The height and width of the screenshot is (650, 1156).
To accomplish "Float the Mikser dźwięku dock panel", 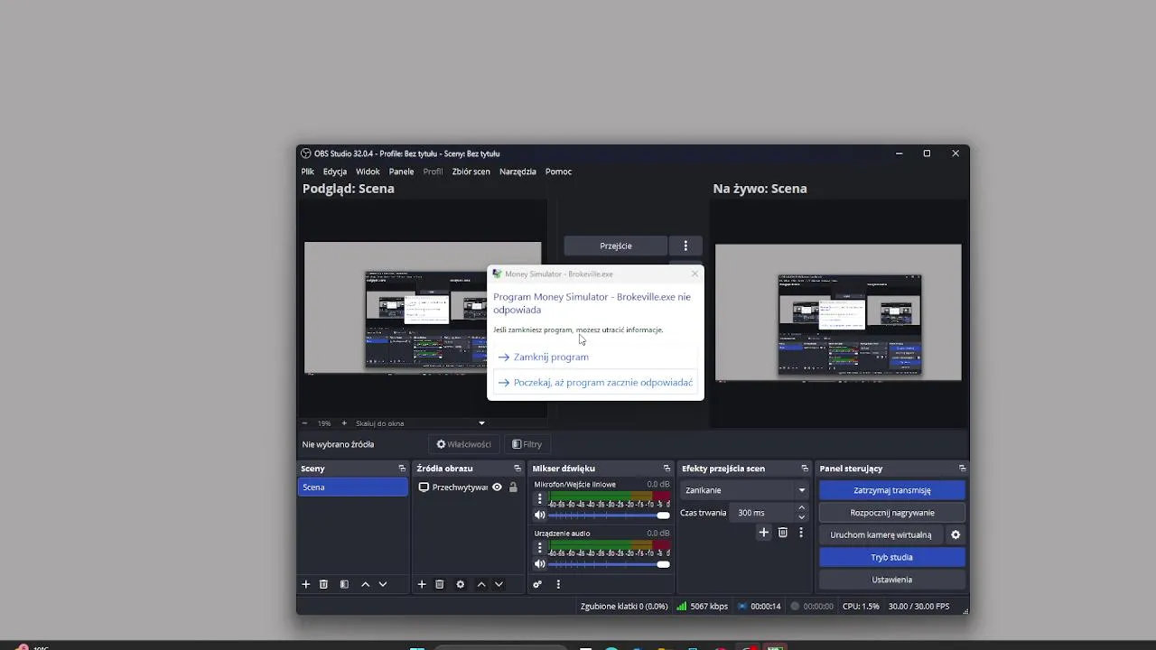I will pyautogui.click(x=667, y=469).
